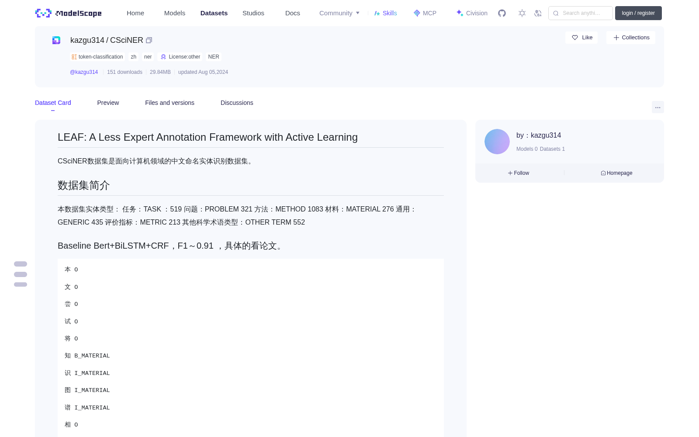Click the search anything input field
The width and height of the screenshot is (699, 437).
point(581,13)
